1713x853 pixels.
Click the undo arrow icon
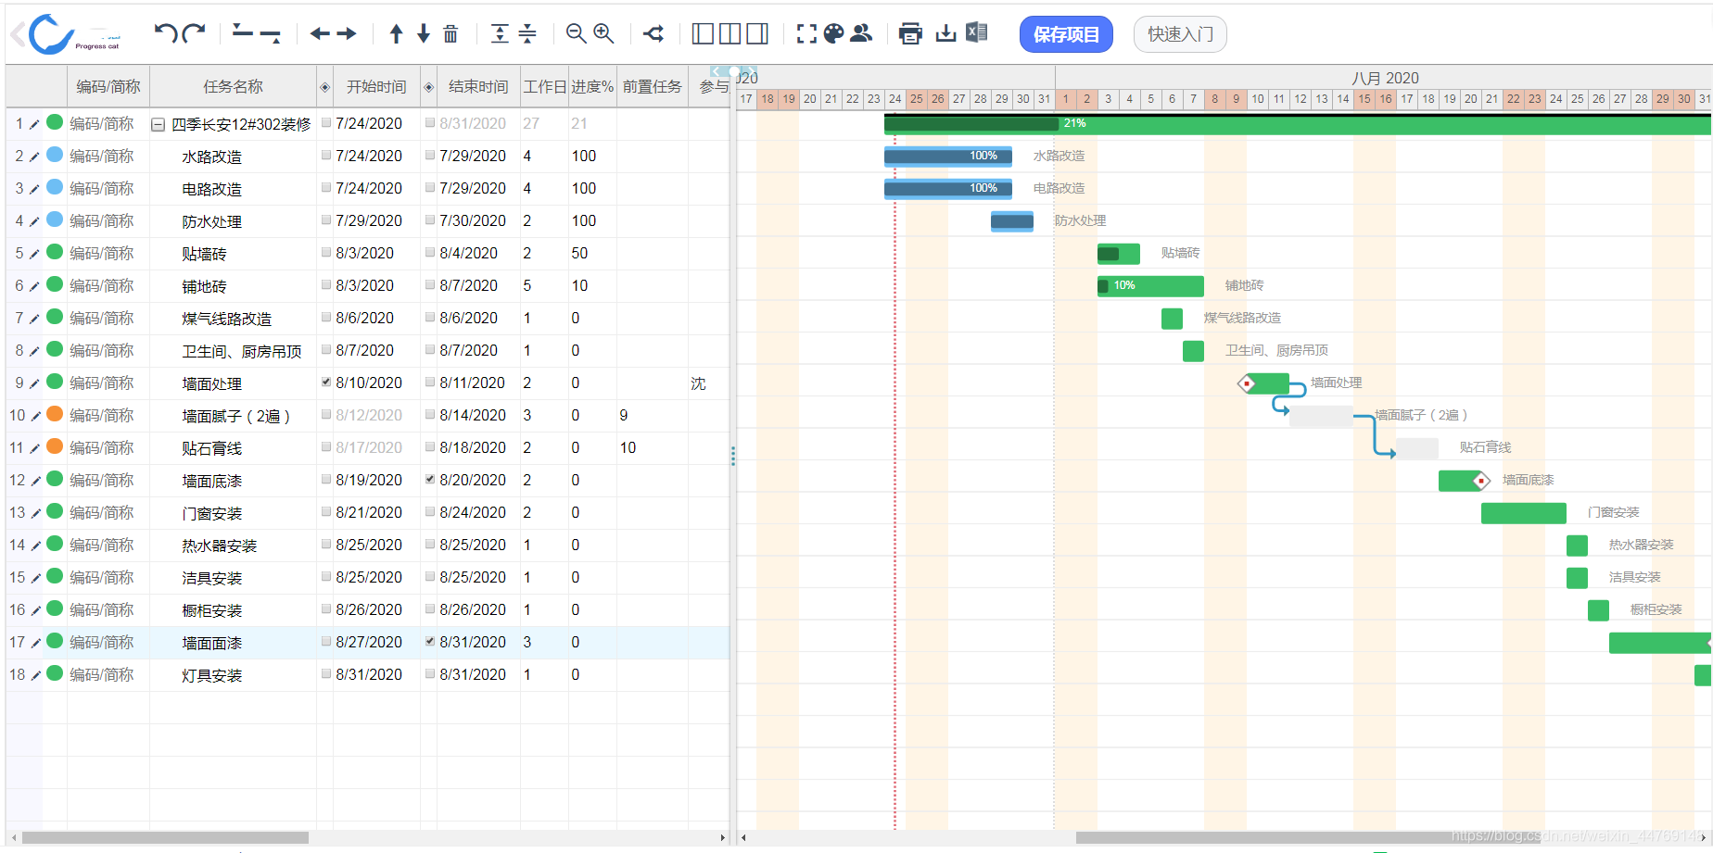point(166,34)
